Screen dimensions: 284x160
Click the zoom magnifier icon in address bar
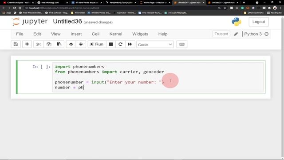[219, 8]
